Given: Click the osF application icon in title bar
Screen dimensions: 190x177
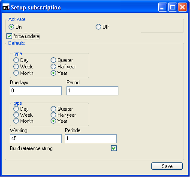Looking at the screenshot, I should click(x=6, y=7).
